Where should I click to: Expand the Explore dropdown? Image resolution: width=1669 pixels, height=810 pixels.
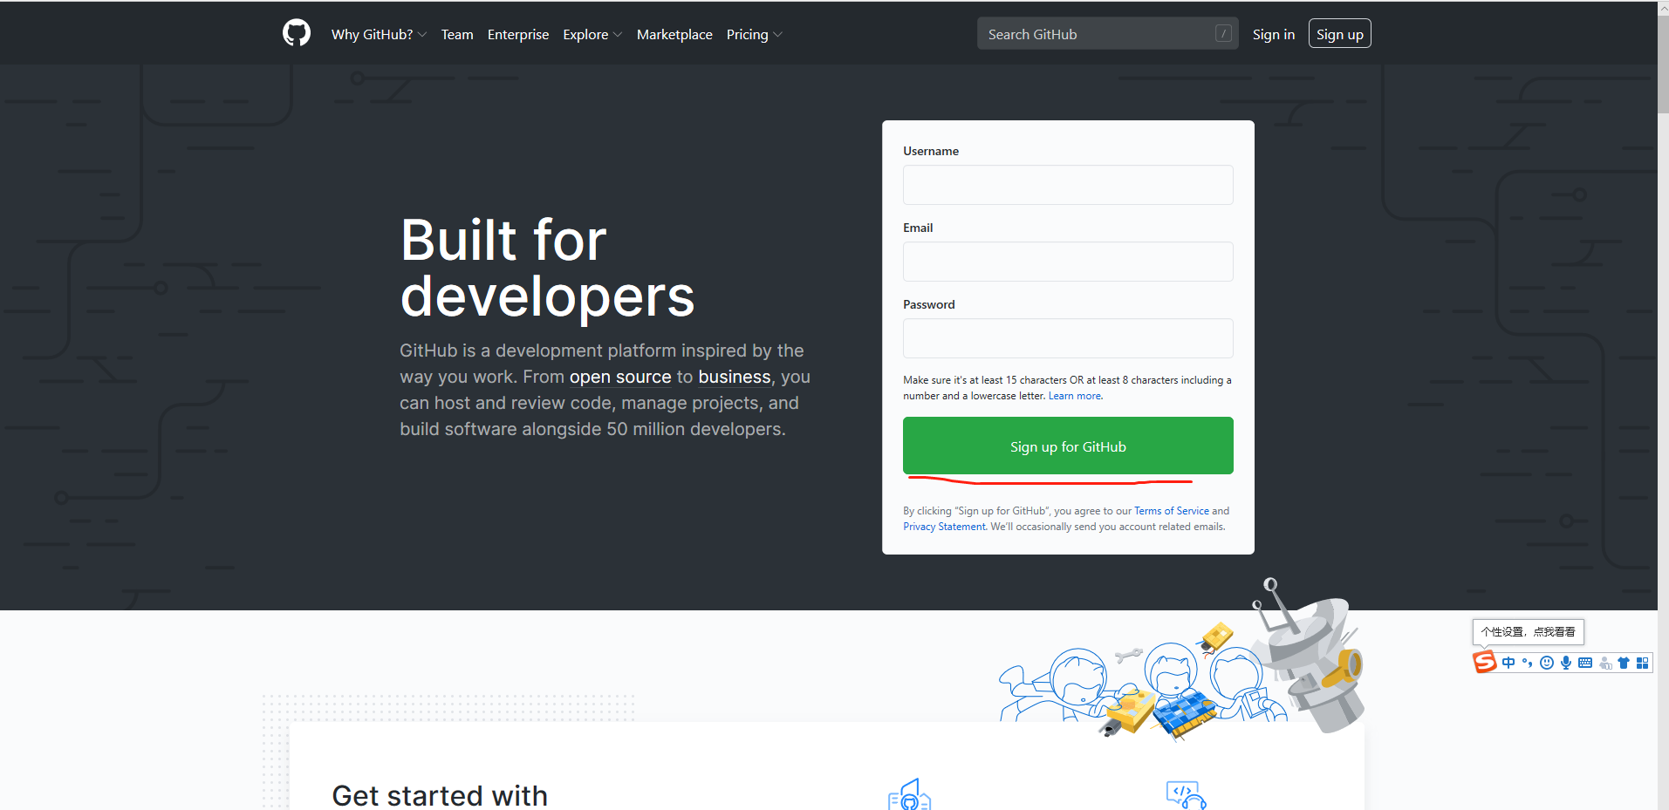pos(592,34)
